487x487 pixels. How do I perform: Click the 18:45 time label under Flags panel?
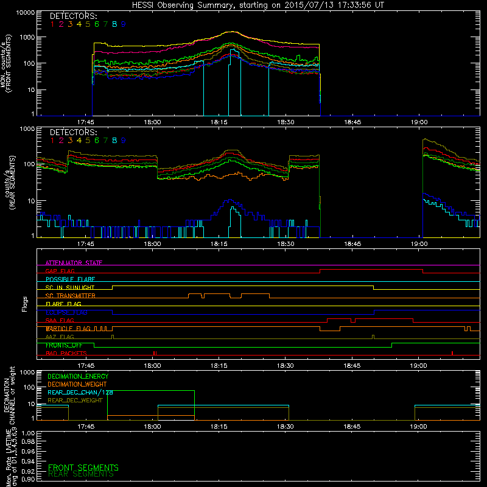352,366
